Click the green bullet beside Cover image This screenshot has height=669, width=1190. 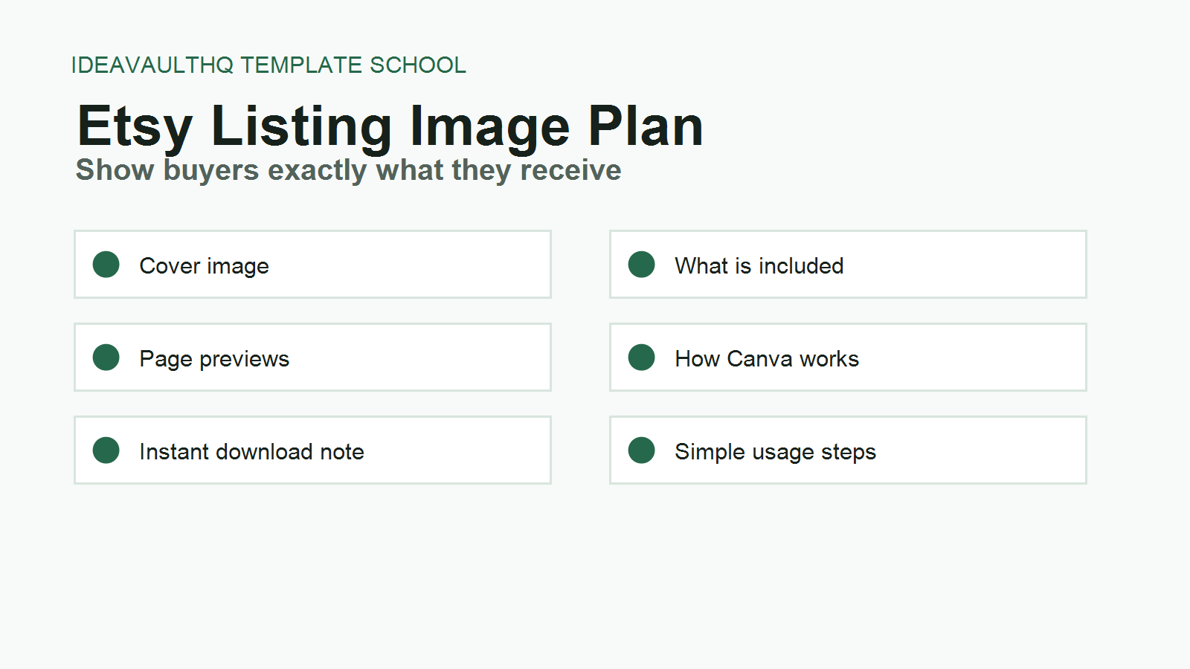tap(106, 265)
